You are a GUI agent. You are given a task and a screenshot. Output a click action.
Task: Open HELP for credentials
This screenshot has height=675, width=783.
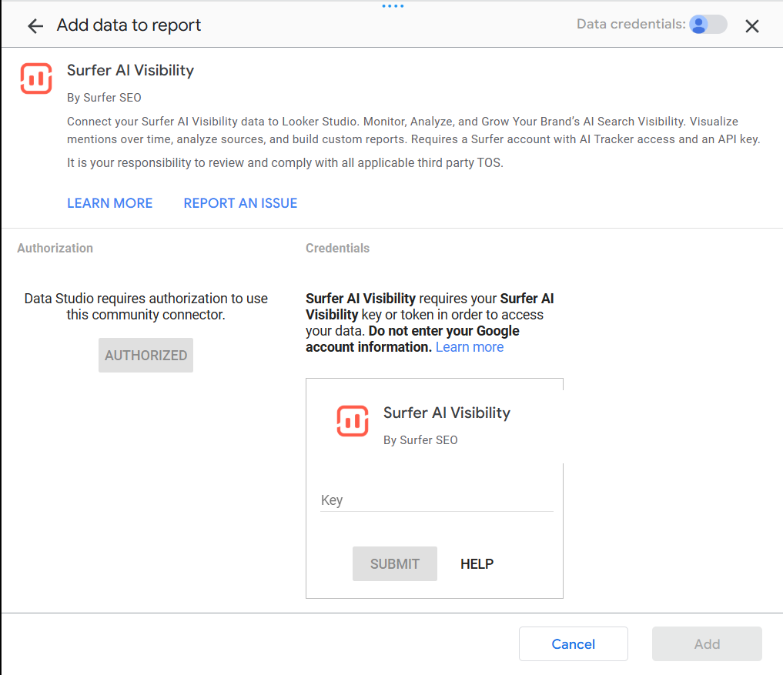tap(477, 563)
